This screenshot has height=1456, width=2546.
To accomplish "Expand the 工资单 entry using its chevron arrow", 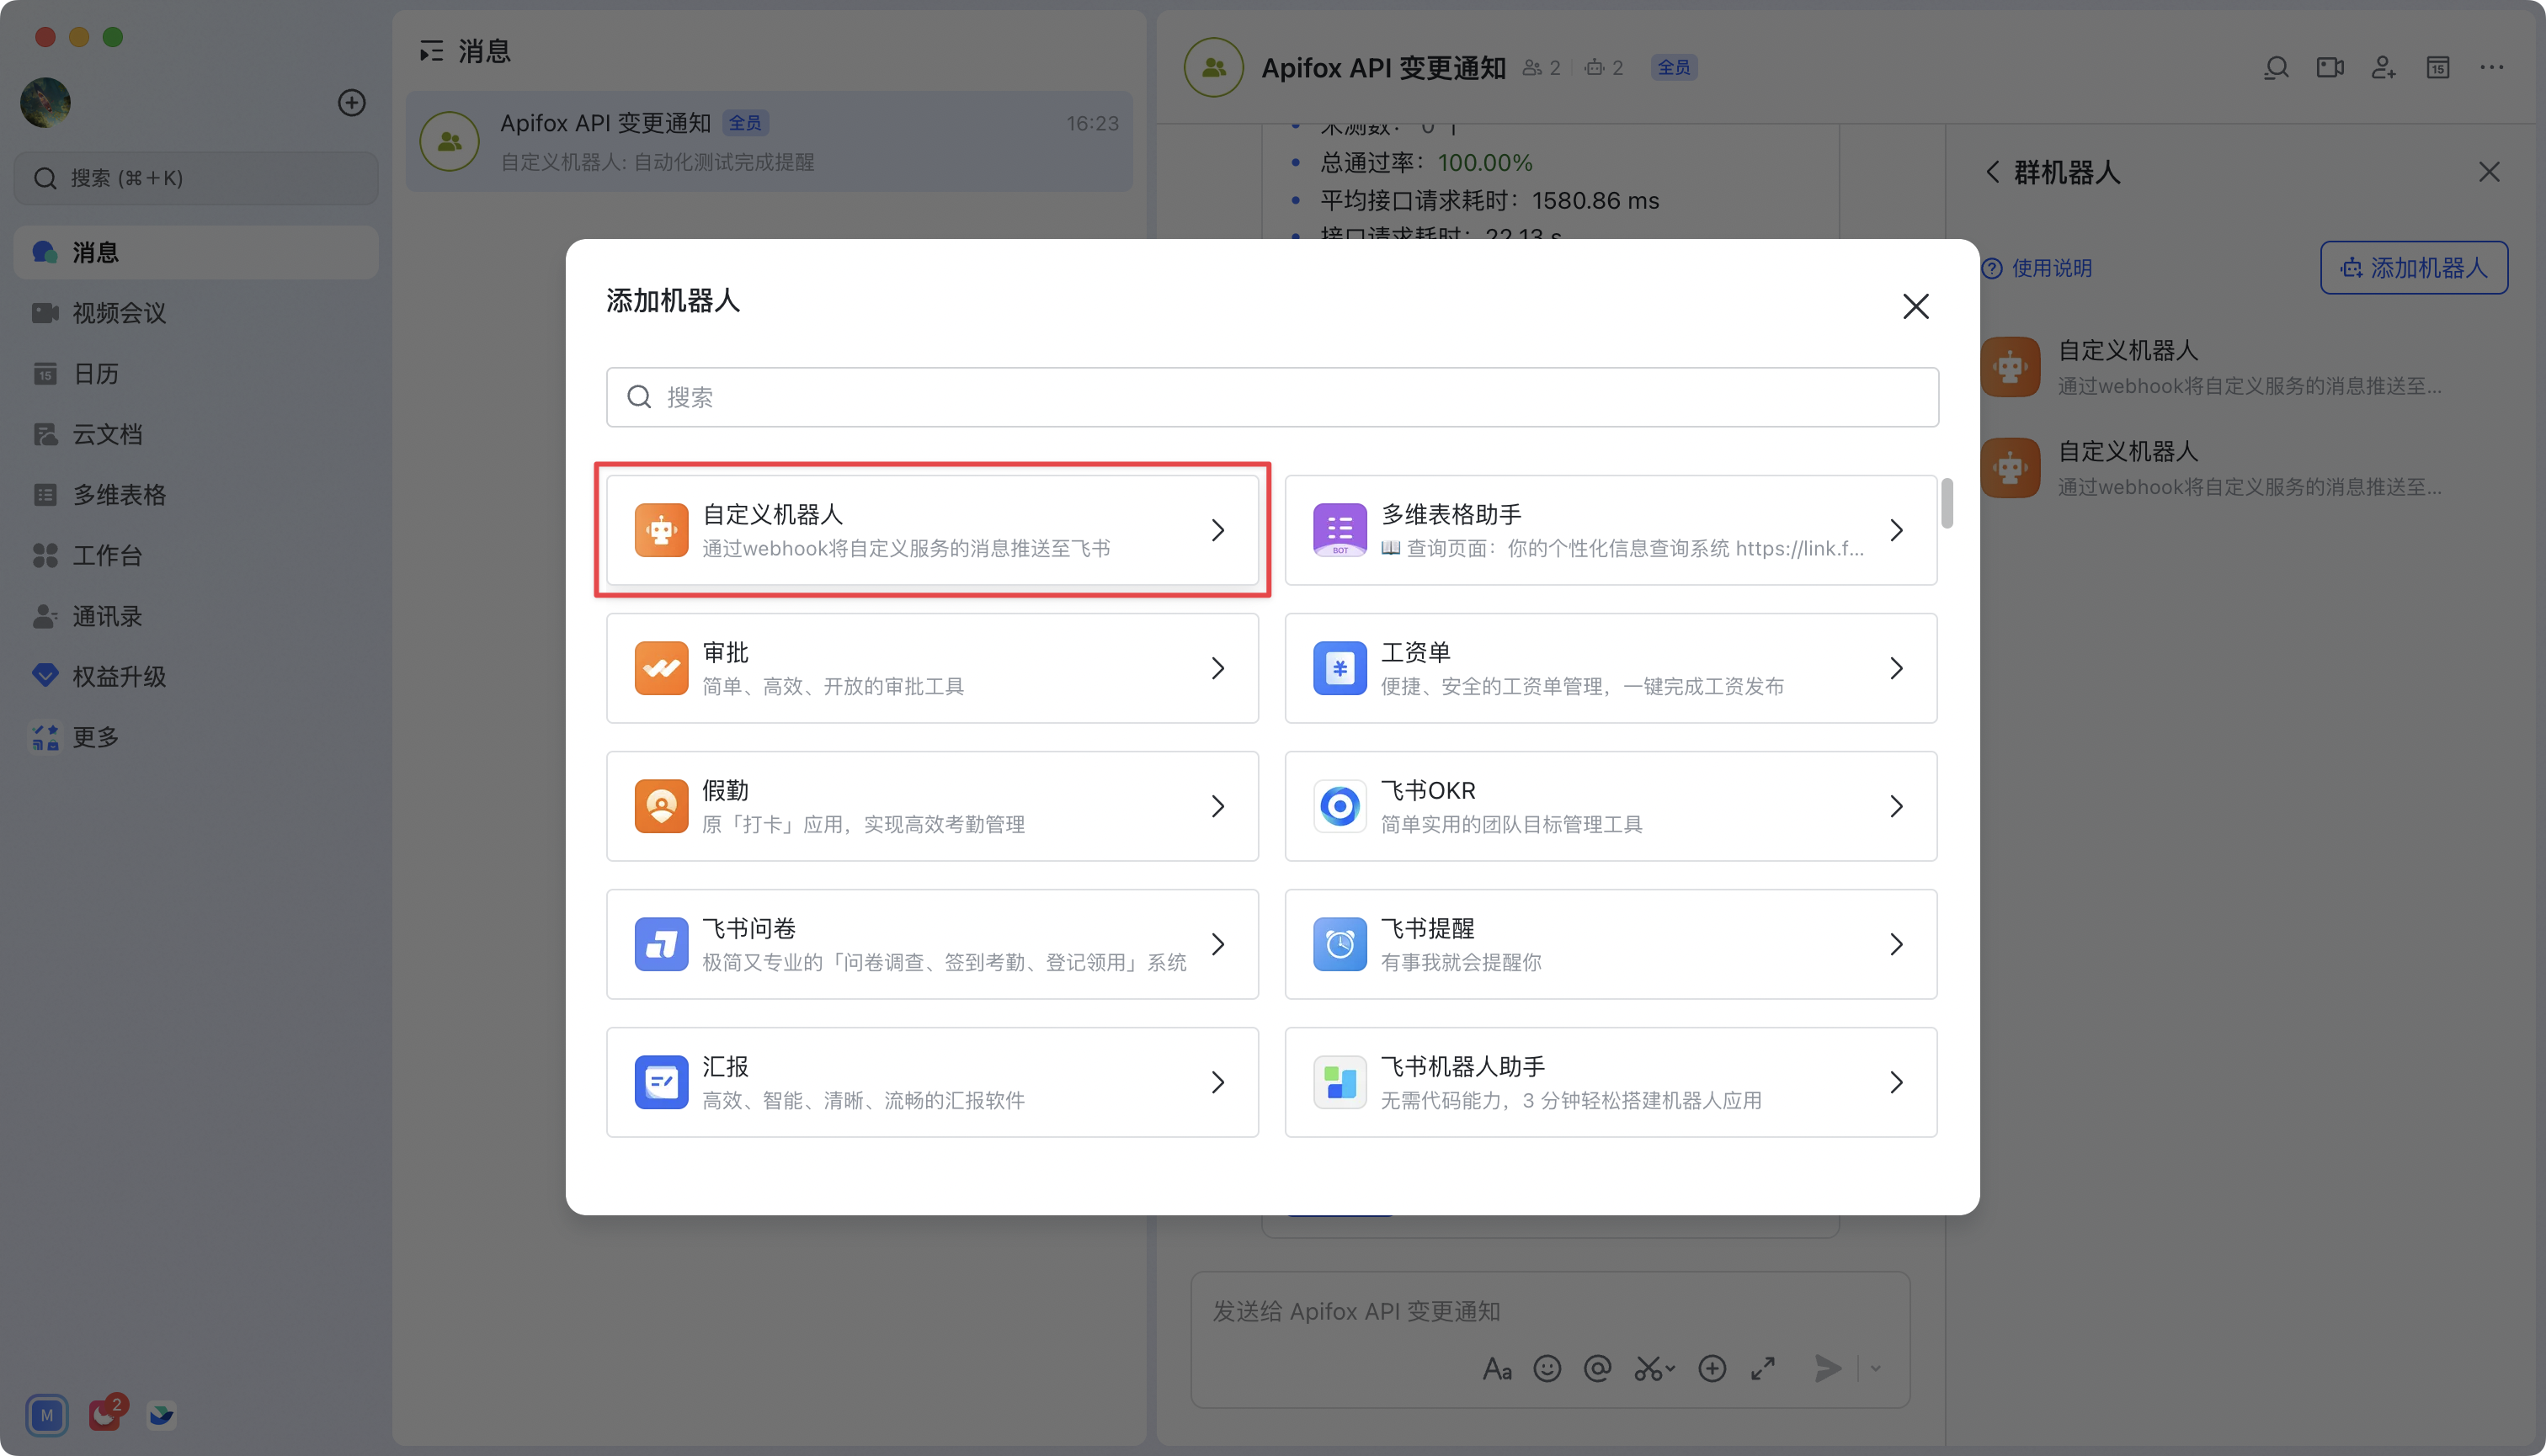I will point(1896,668).
